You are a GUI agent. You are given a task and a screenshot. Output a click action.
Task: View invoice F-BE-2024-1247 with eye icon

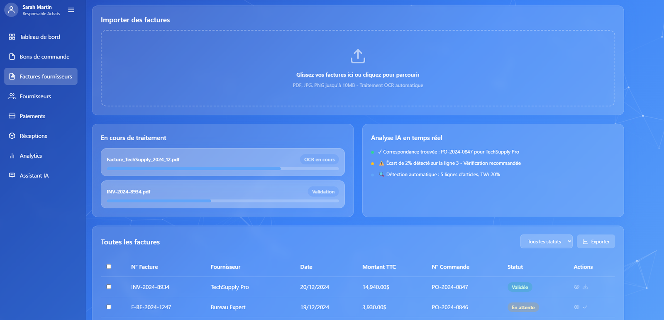point(576,307)
